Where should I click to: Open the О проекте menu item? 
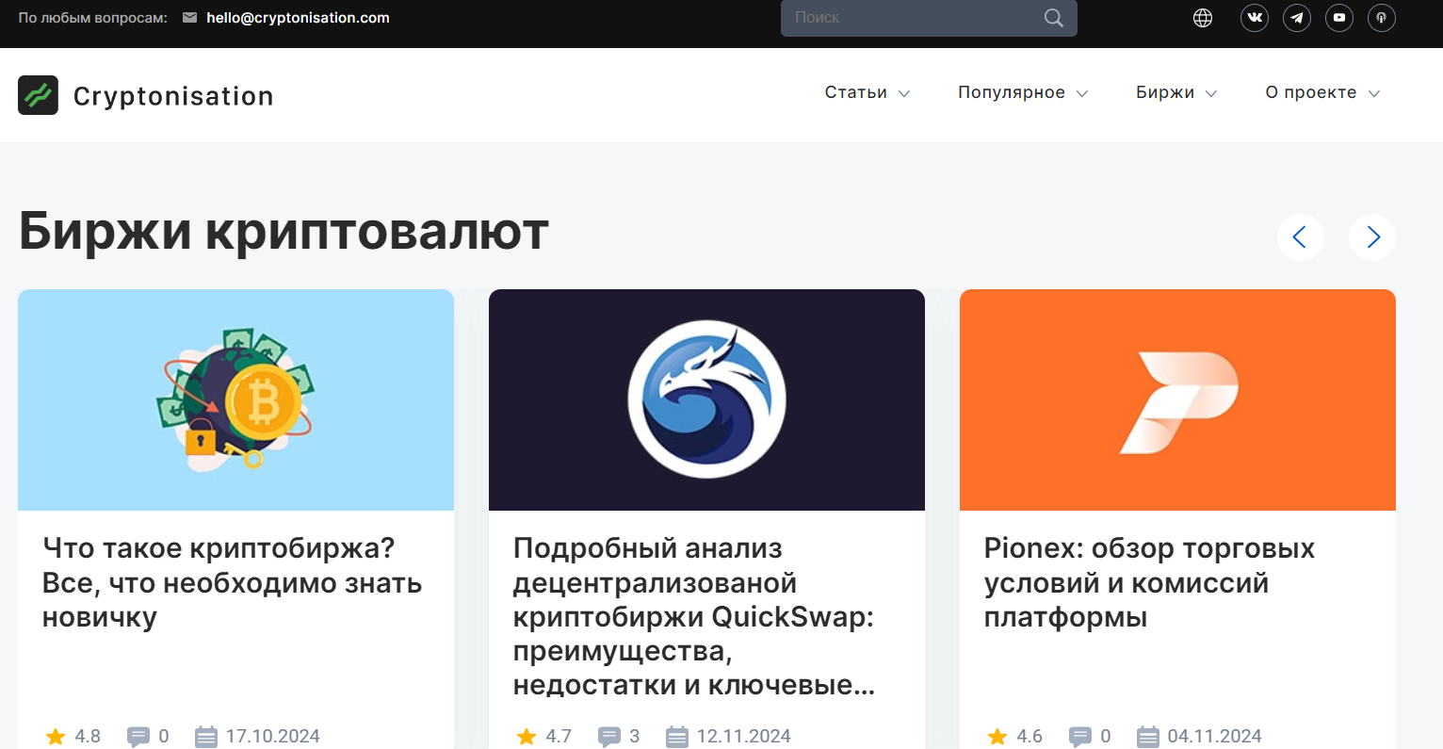pos(1311,92)
